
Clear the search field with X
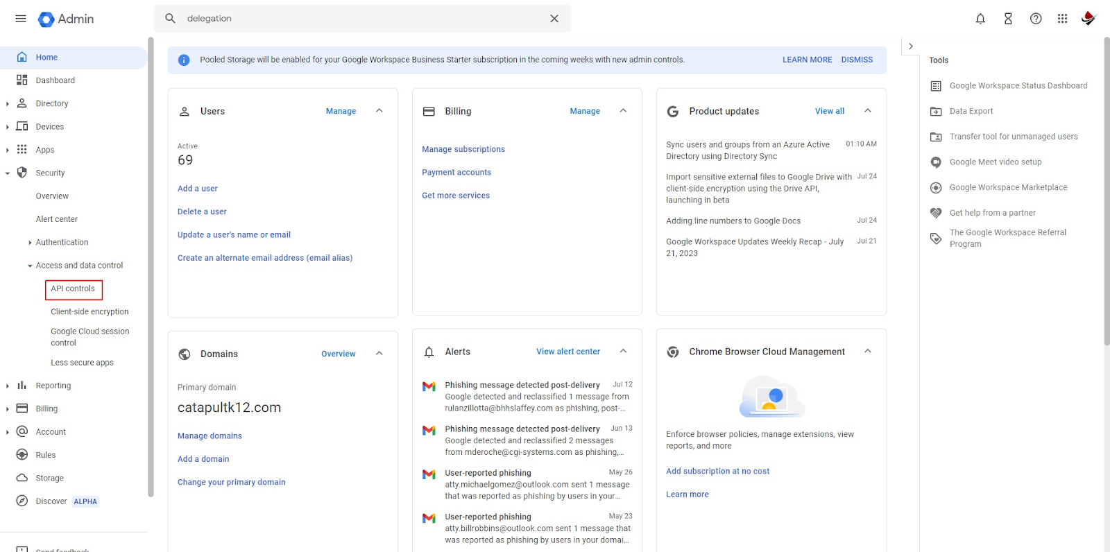point(554,19)
